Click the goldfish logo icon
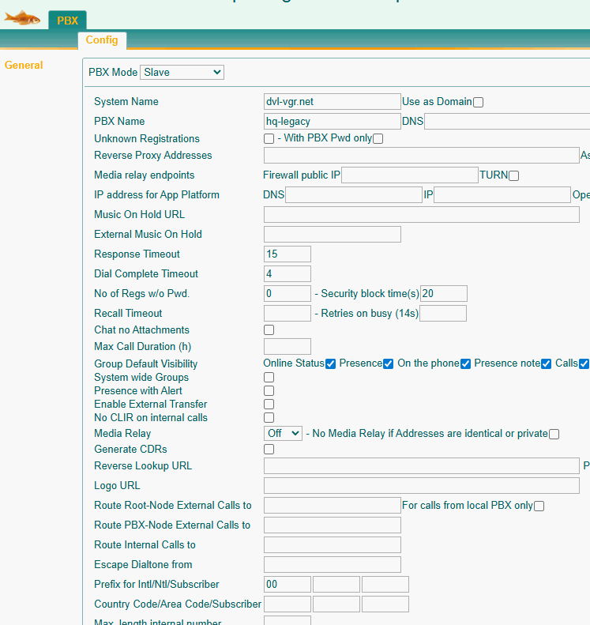 22,17
